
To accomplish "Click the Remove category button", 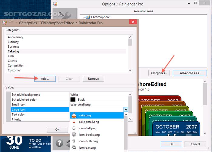I will (93, 79).
